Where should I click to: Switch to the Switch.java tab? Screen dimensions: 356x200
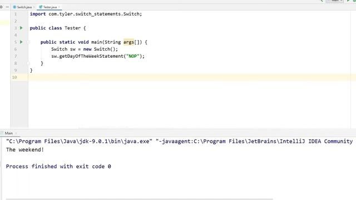click(22, 7)
